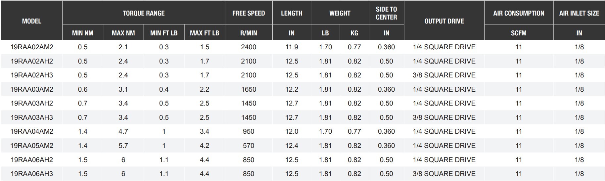Select model 19RAA04AM2
Image resolution: width=605 pixels, height=181 pixels.
point(32,131)
